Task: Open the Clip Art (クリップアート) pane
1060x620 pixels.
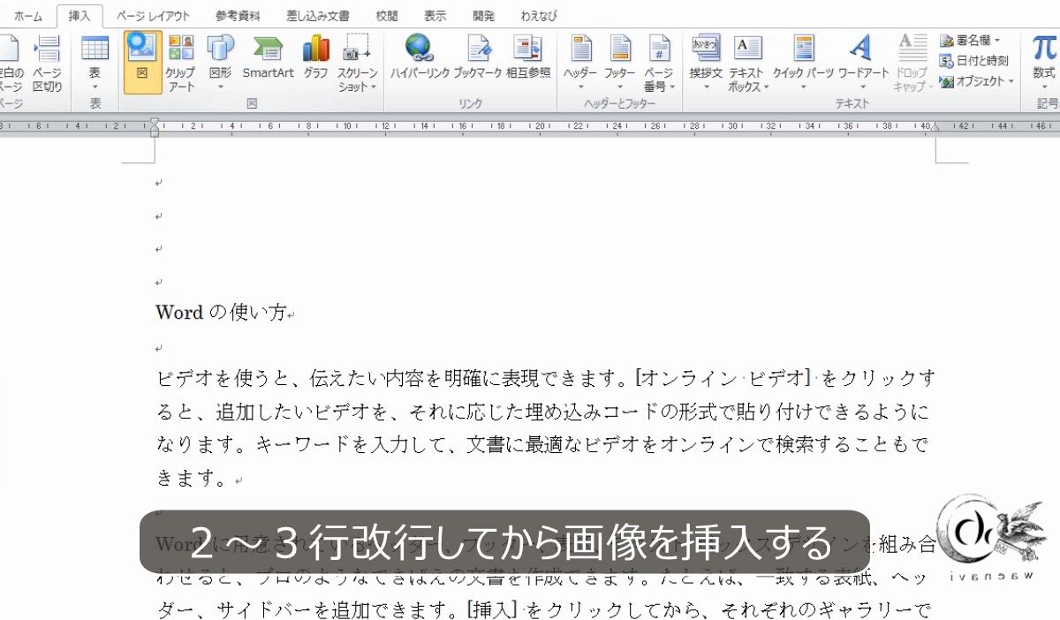Action: point(180,62)
